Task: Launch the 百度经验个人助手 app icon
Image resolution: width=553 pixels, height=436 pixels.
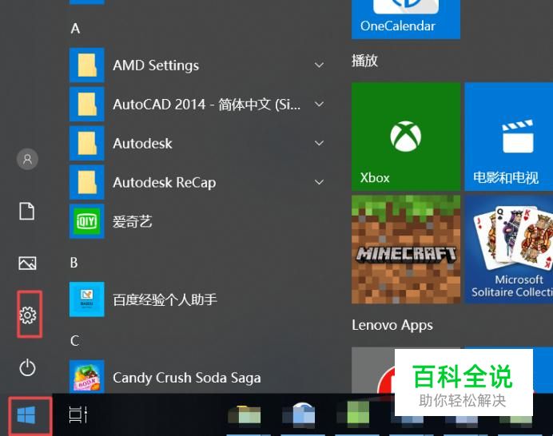Action: tap(87, 299)
